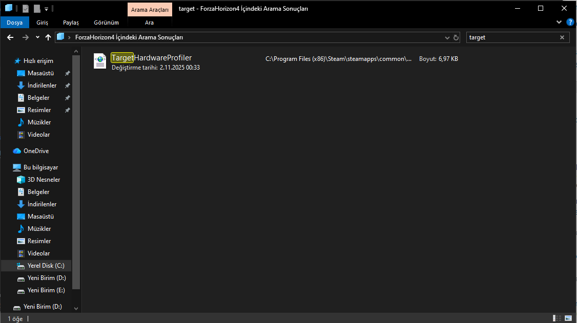Viewport: 577px width, 323px height.
Task: Click the properties quick access icon
Action: click(x=26, y=9)
